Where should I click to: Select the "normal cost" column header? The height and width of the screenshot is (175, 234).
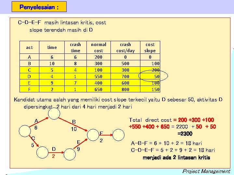pyautogui.click(x=98, y=47)
